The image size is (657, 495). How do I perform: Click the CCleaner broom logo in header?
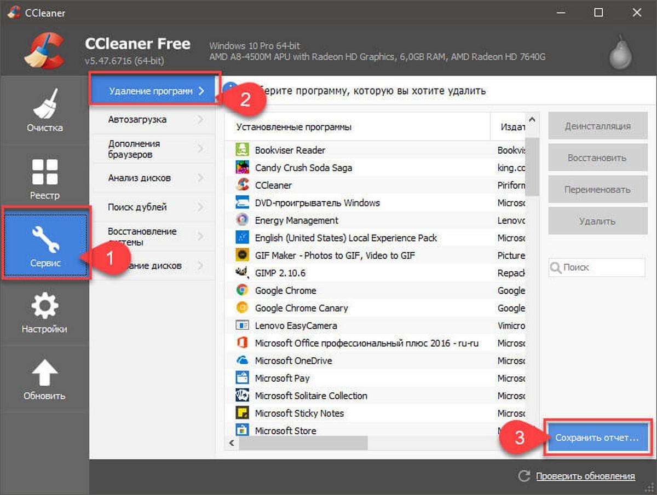45,50
